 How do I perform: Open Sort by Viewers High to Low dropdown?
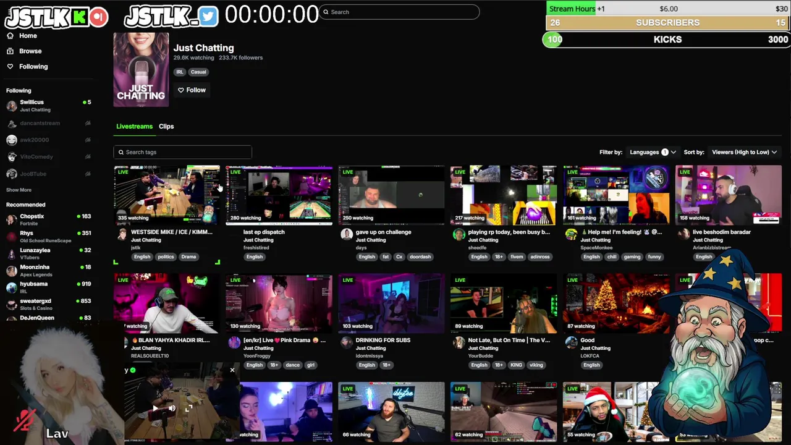pos(744,152)
